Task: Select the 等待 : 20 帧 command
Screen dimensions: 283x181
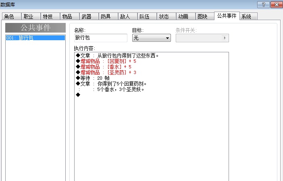Action: (x=93, y=78)
